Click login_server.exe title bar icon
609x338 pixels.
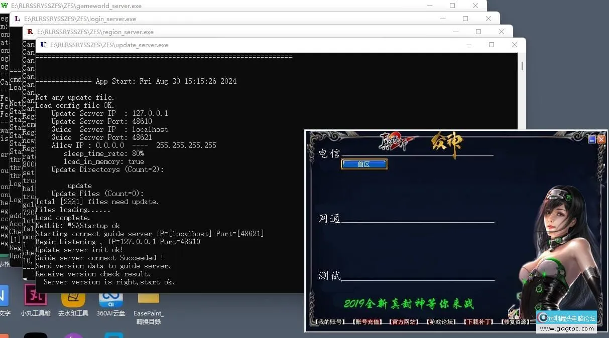point(17,19)
